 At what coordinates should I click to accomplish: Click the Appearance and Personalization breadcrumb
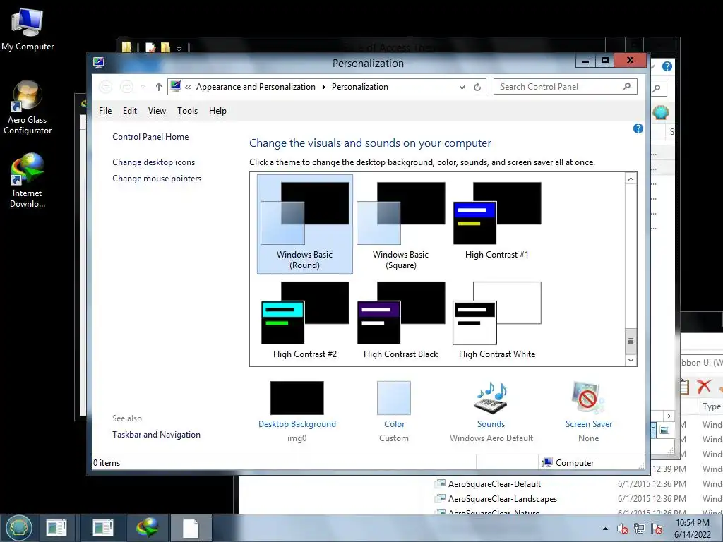click(x=256, y=87)
